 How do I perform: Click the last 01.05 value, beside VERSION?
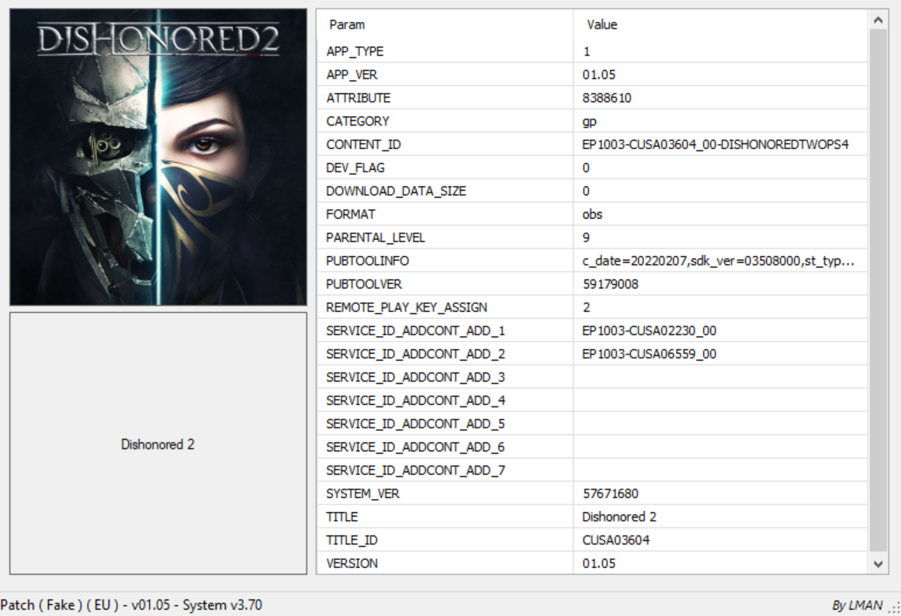(599, 564)
